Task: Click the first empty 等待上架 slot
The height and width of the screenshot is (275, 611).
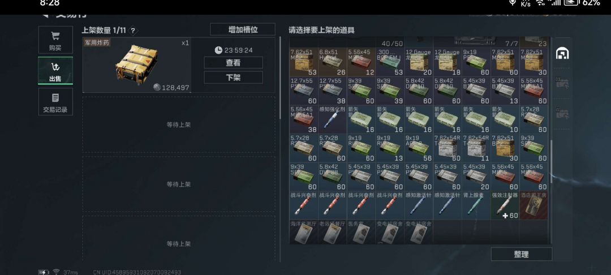Action: point(178,124)
